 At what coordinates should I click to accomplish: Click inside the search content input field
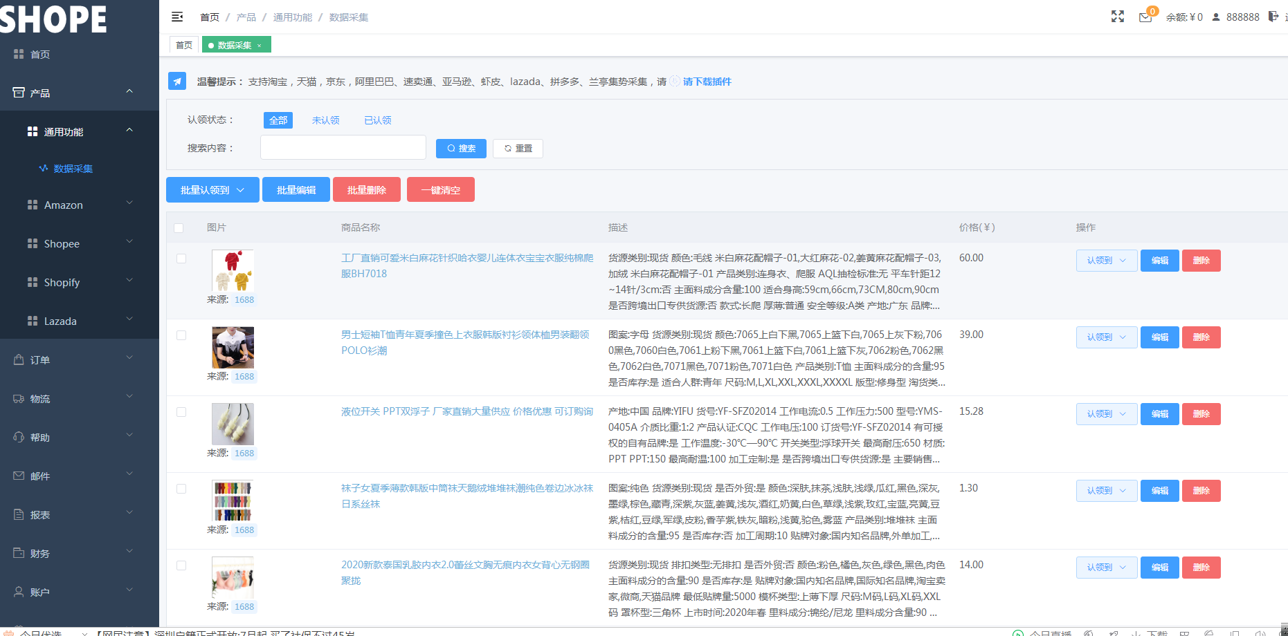pyautogui.click(x=343, y=147)
